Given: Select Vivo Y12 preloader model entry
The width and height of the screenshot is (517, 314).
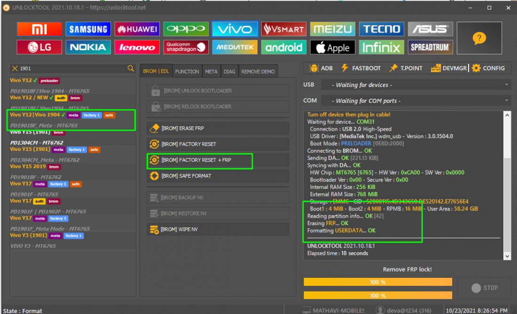Looking at the screenshot, I should coord(72,86).
